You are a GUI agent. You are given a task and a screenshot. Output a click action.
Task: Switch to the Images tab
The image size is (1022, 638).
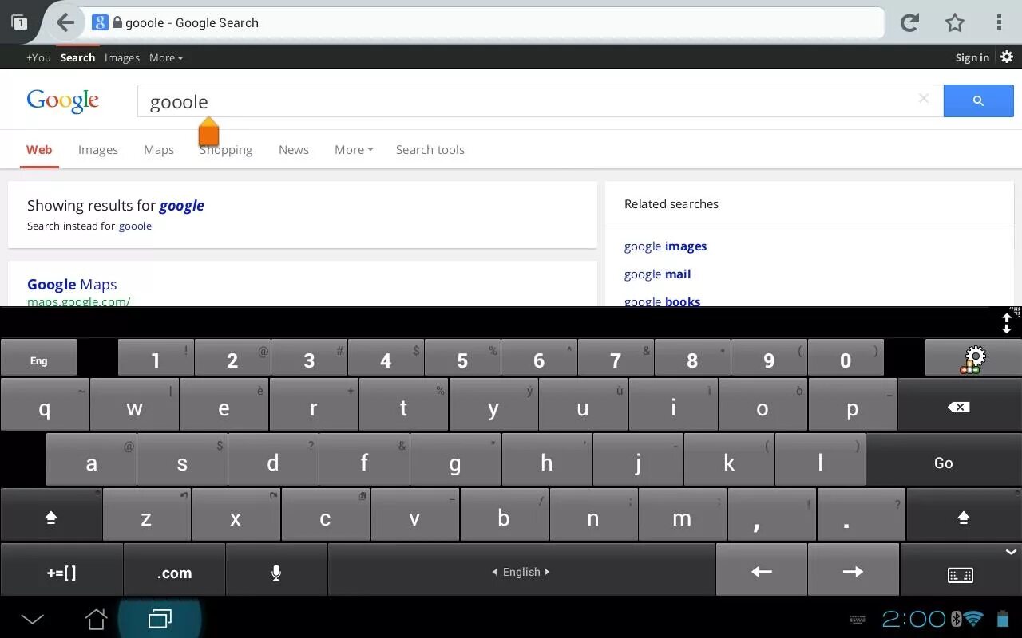98,149
